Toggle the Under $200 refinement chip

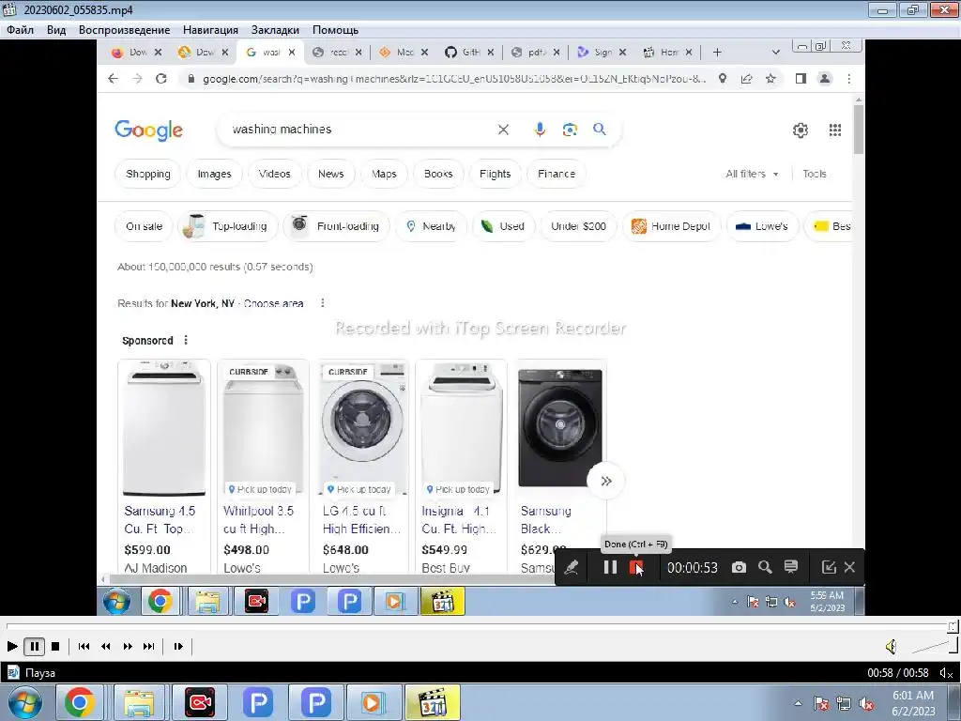pyautogui.click(x=578, y=226)
